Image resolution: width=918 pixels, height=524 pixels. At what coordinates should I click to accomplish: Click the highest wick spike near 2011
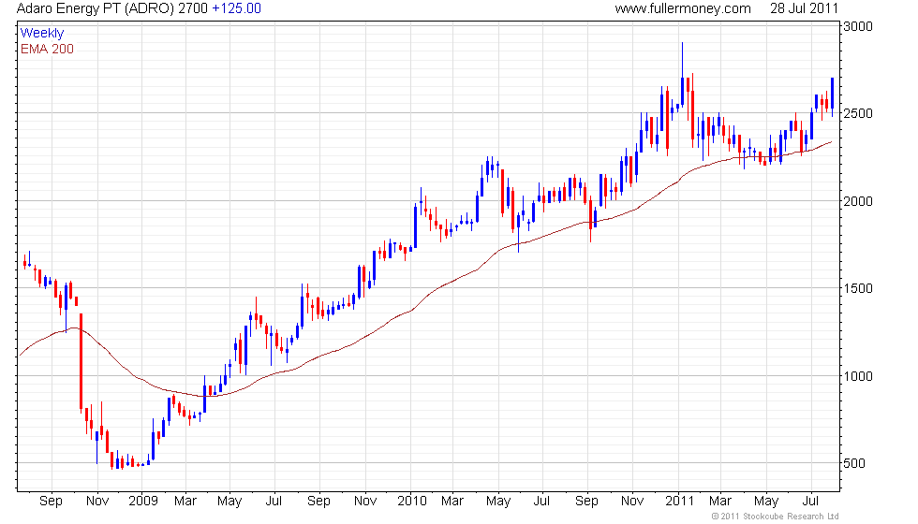[682, 56]
